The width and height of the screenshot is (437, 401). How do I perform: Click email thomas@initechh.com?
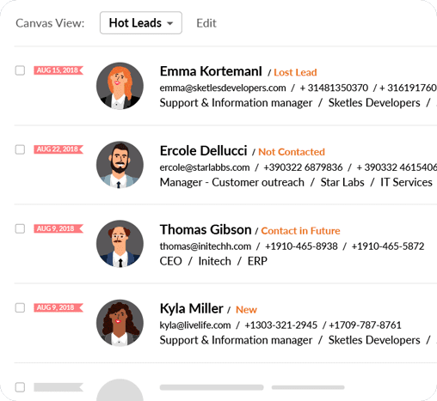[206, 246]
